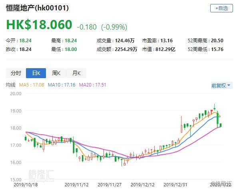Click the 52周最高 value 20.50

click(217, 41)
